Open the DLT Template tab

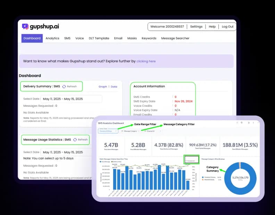click(99, 38)
